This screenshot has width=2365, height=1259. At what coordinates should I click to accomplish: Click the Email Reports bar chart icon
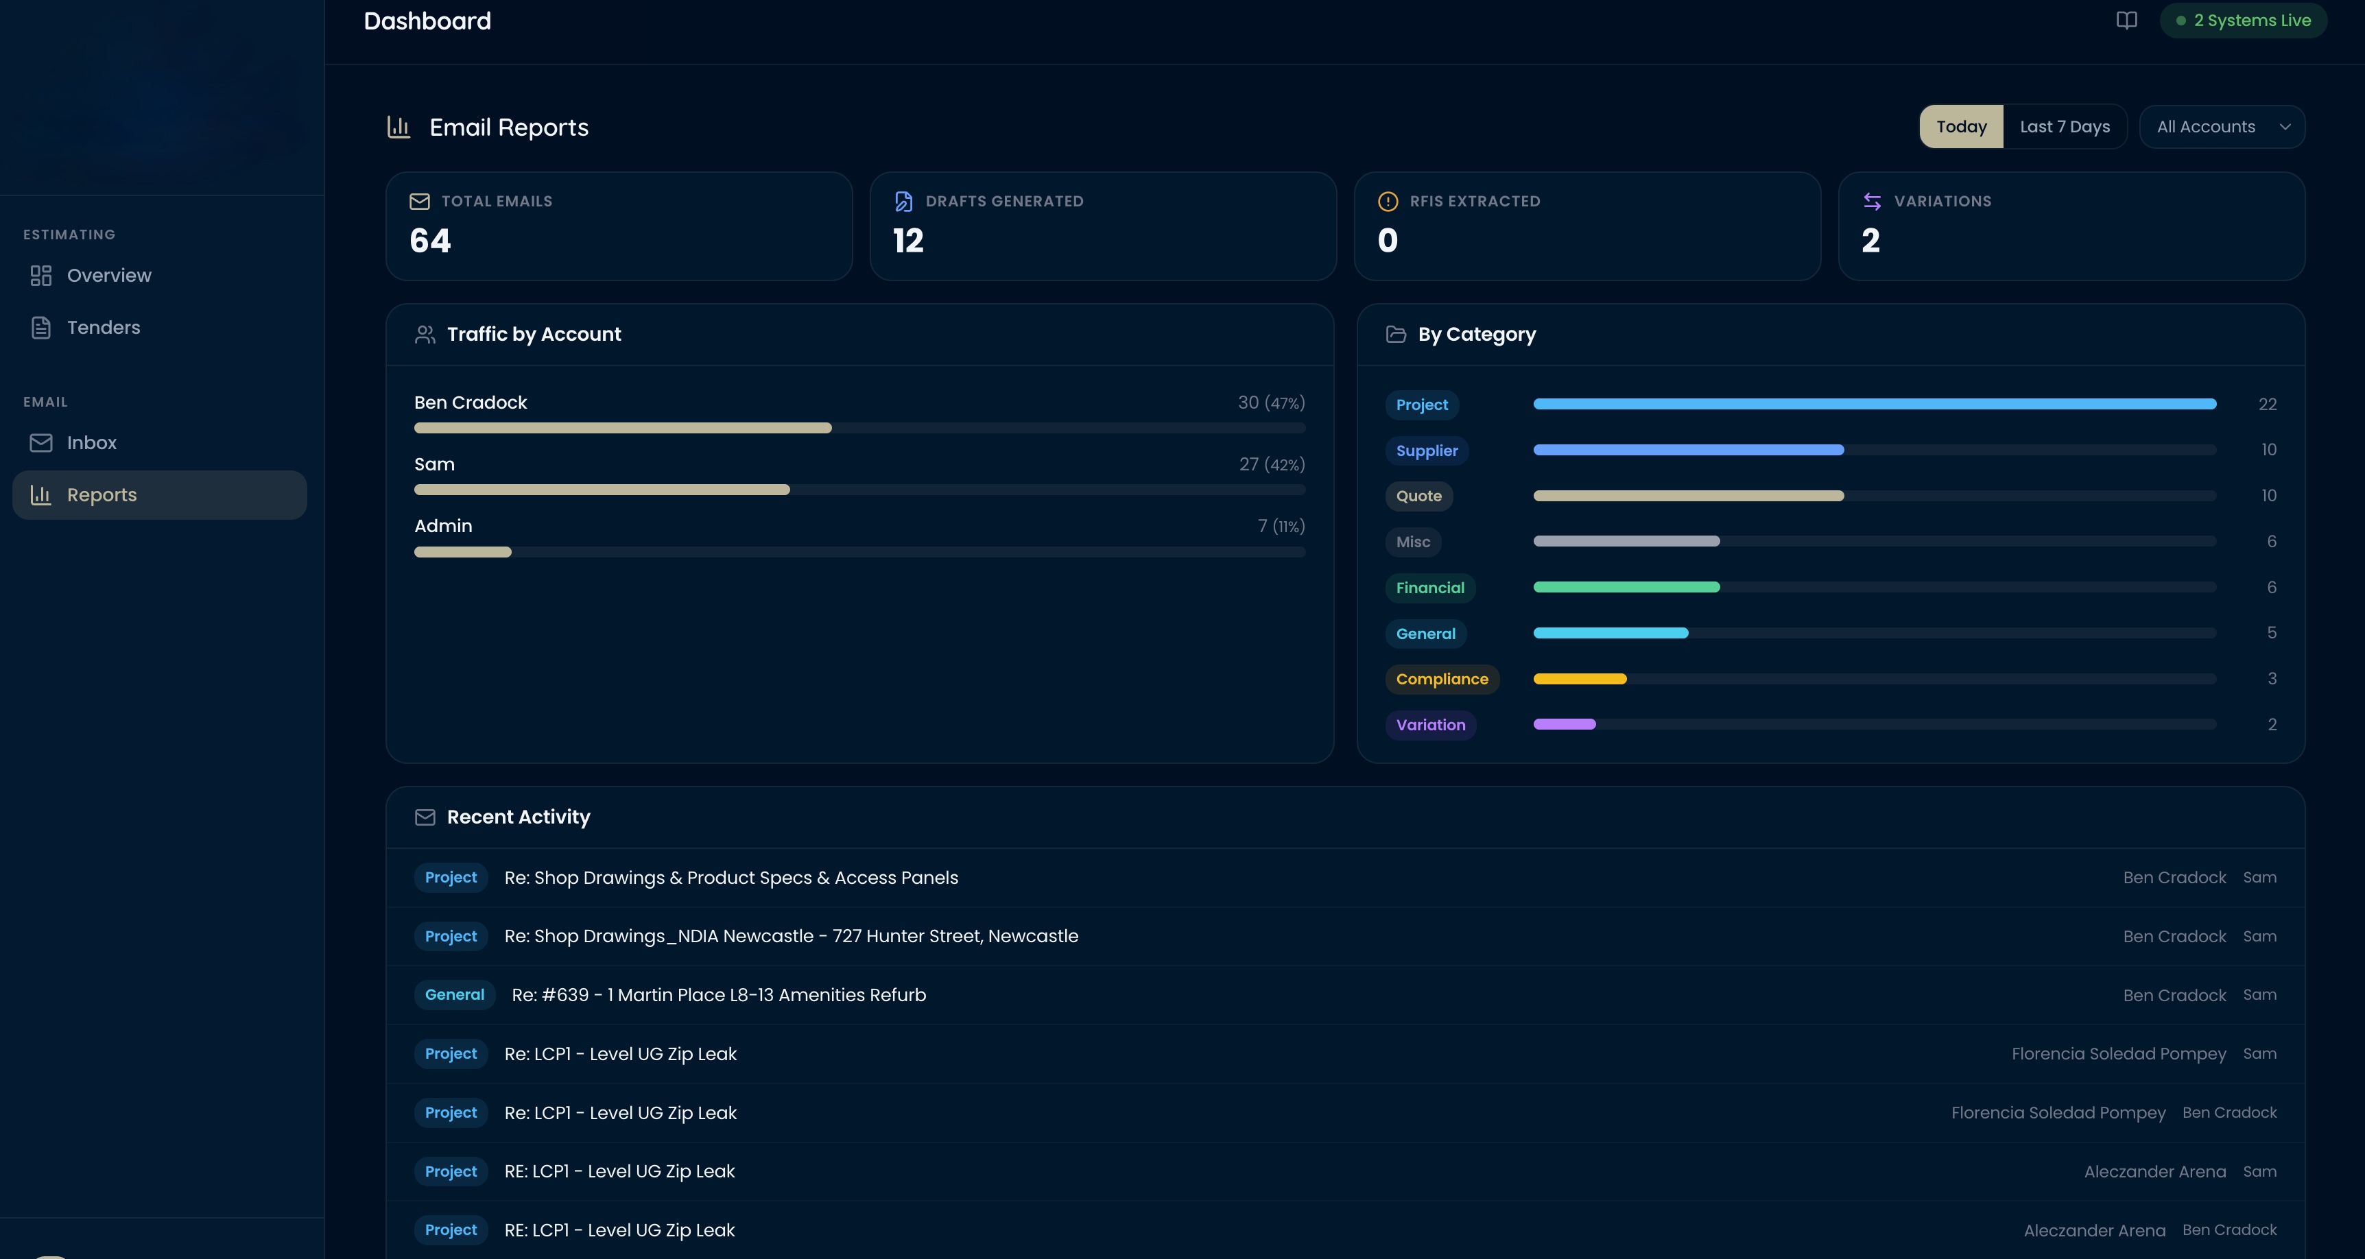click(399, 127)
